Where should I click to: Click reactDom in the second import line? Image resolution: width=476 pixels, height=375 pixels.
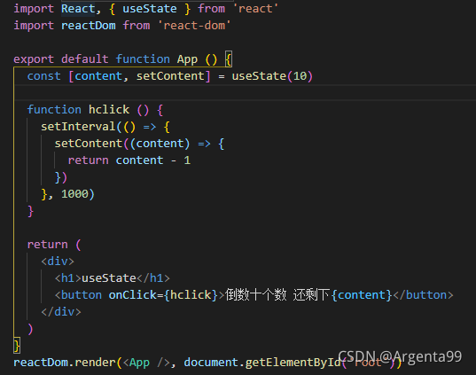click(89, 26)
